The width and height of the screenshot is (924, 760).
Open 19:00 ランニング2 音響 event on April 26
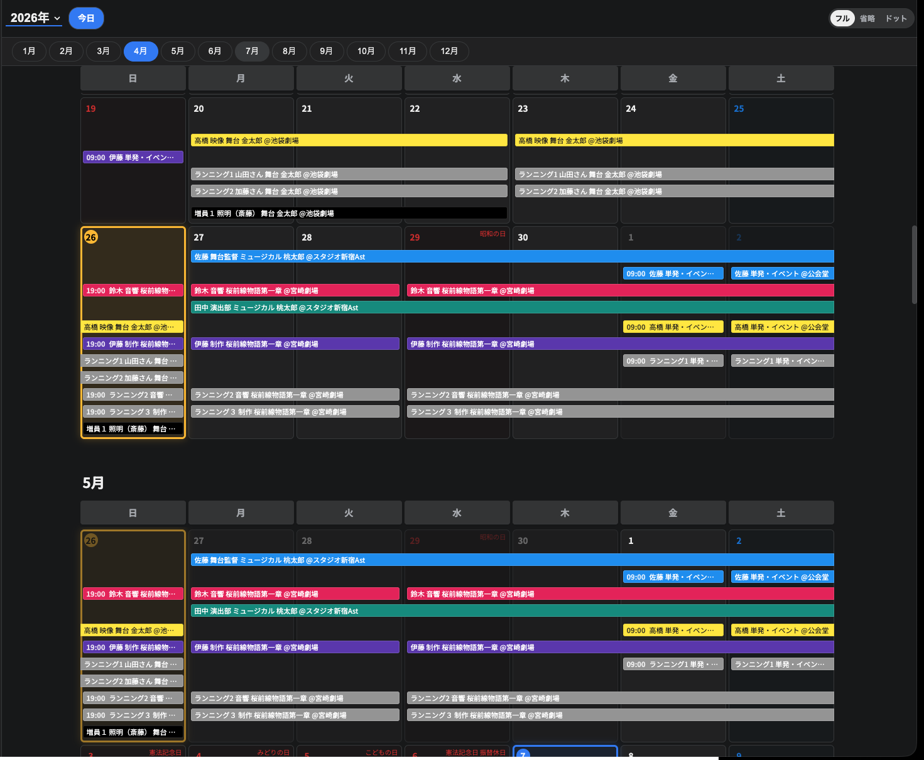(133, 394)
